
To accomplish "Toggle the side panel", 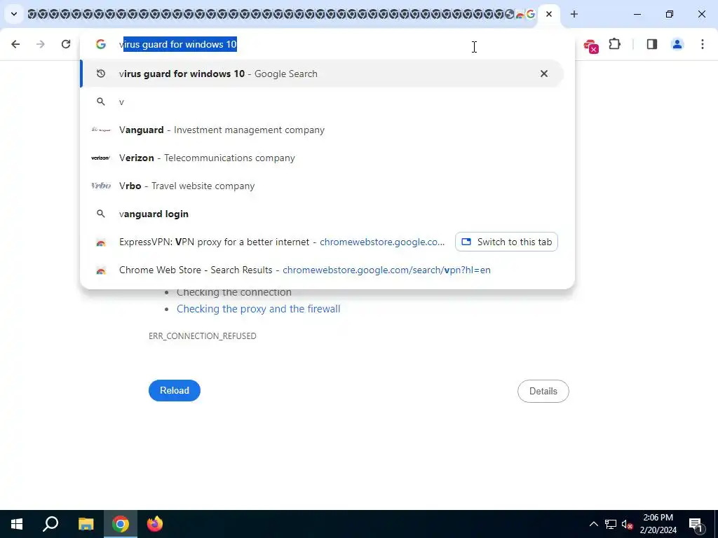I will (x=651, y=44).
